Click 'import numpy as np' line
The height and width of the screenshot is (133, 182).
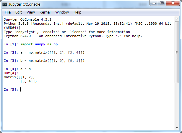click(39, 44)
